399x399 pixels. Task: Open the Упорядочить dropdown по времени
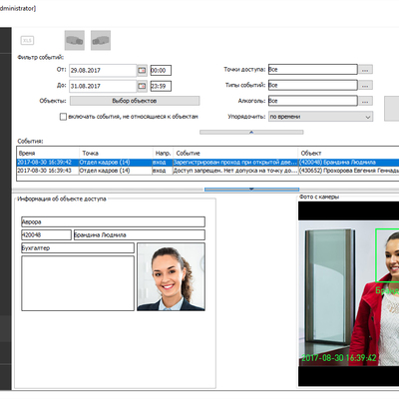click(320, 117)
